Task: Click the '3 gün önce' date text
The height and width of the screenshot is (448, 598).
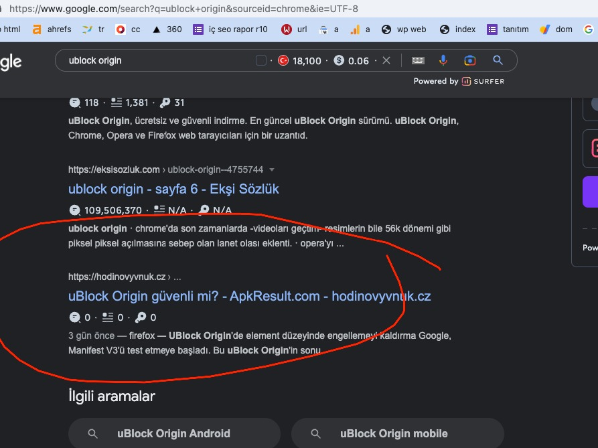Action: (92, 335)
